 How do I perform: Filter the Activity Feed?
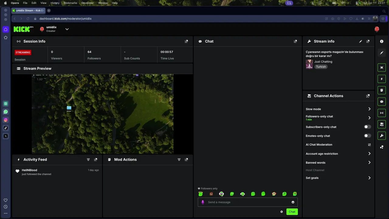pos(88,159)
